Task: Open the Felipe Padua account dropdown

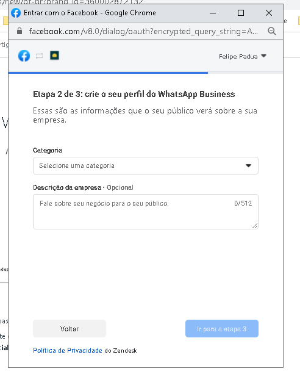Action: tap(243, 56)
